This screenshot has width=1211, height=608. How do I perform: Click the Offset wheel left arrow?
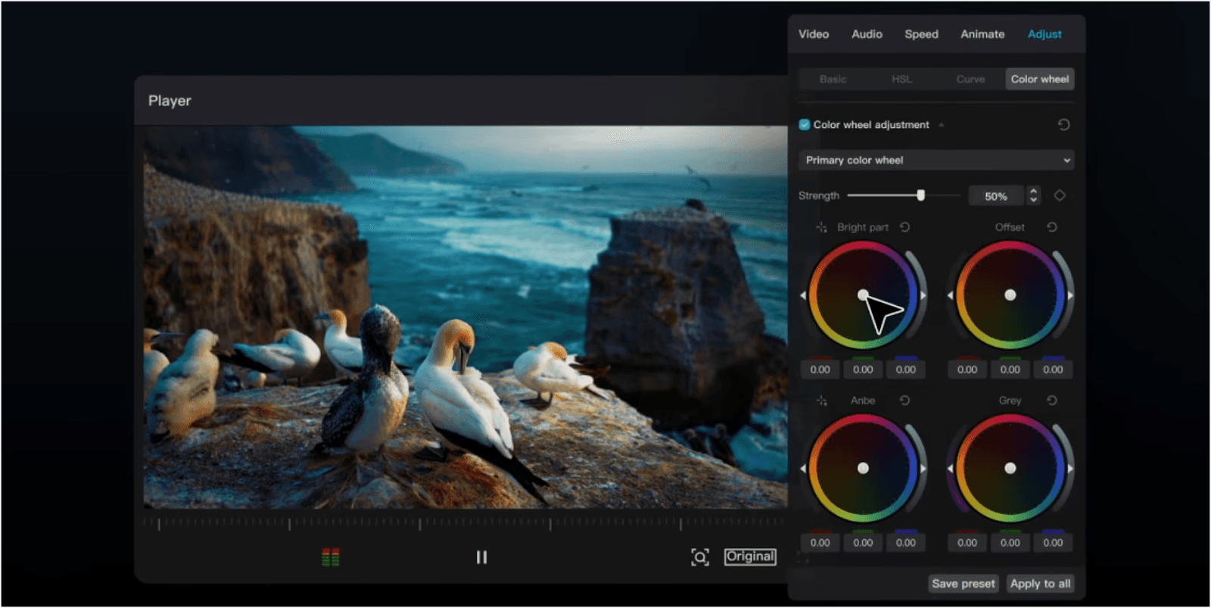[x=950, y=295]
